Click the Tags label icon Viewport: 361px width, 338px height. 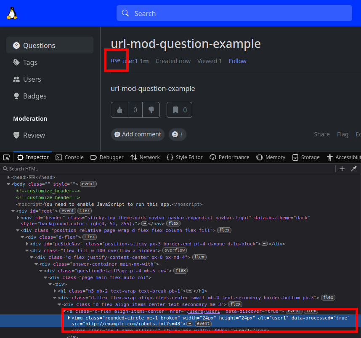pos(16,62)
